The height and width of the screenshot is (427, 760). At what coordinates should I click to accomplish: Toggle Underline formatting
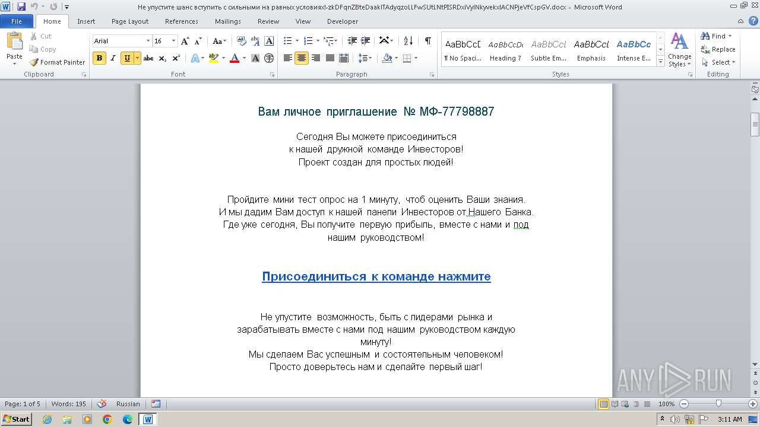(x=127, y=58)
